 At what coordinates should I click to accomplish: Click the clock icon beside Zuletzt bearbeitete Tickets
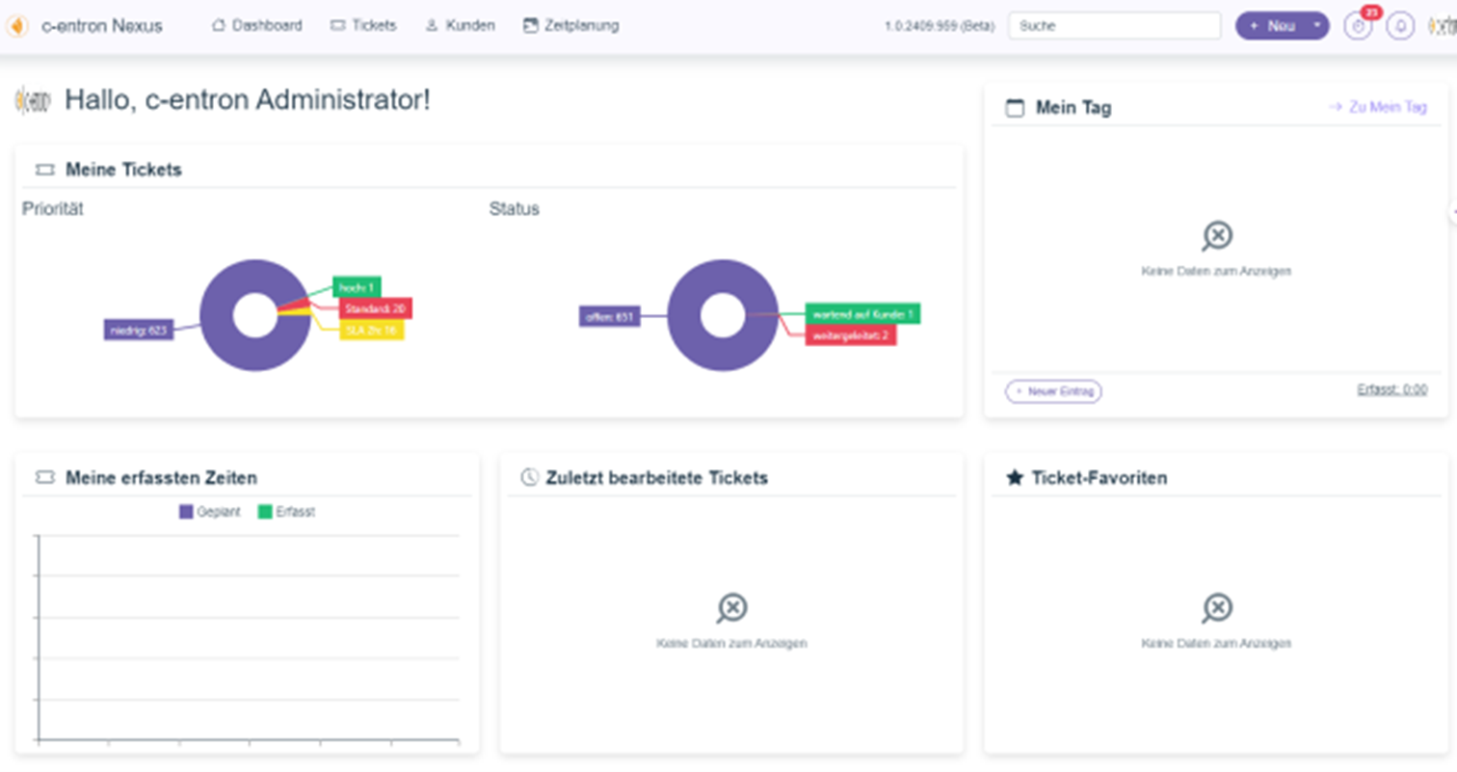[x=529, y=478]
